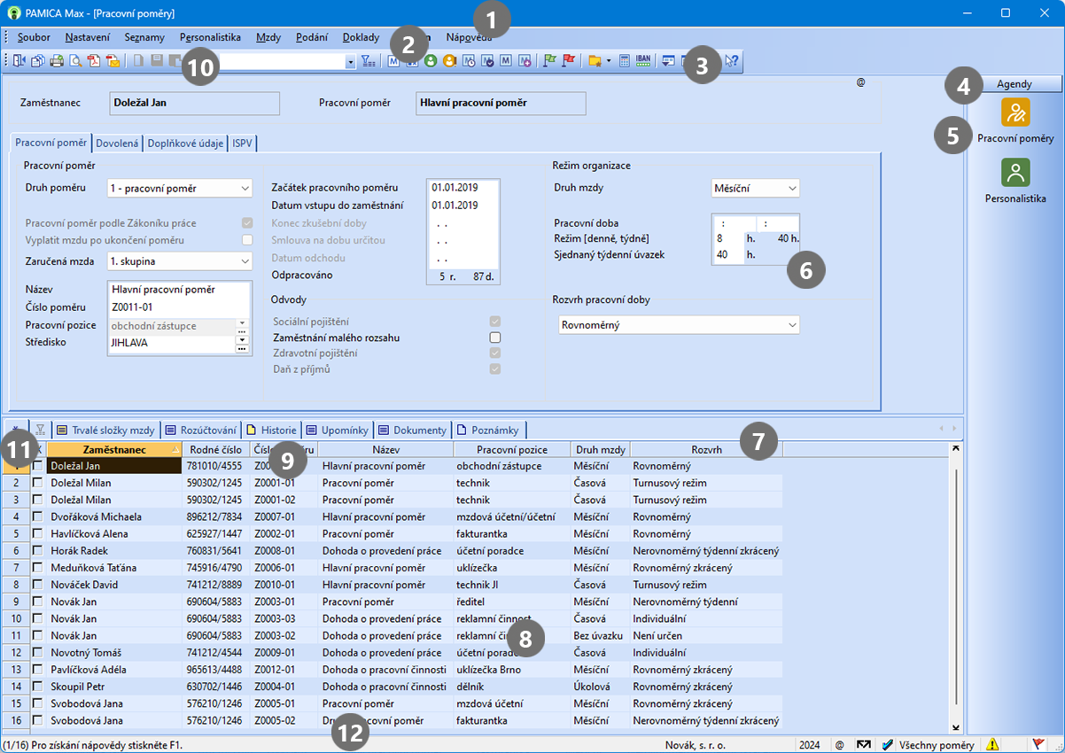
Task: Click the green person toolbar icon
Action: 431,61
